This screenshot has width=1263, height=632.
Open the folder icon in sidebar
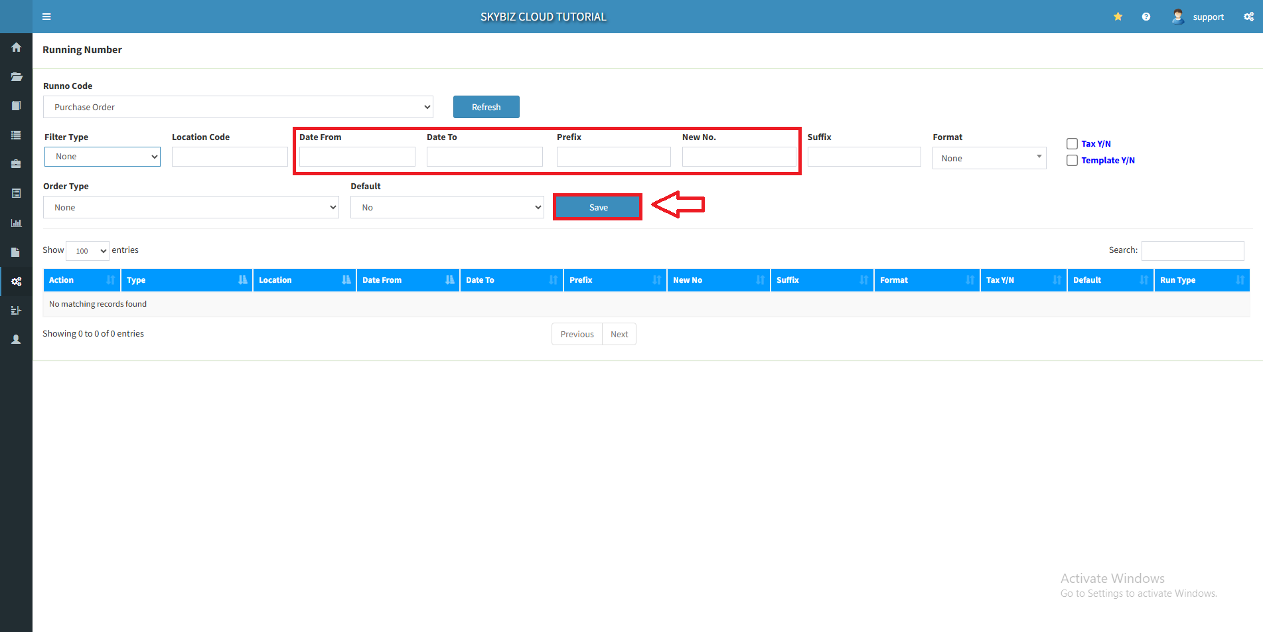[x=16, y=76]
